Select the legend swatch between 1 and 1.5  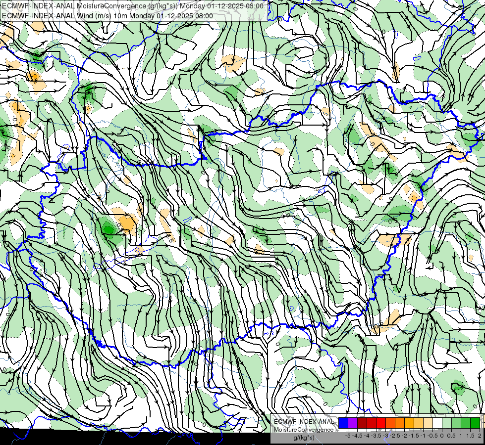(466, 423)
